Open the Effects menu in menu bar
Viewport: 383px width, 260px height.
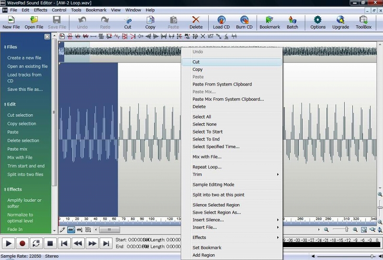point(41,10)
